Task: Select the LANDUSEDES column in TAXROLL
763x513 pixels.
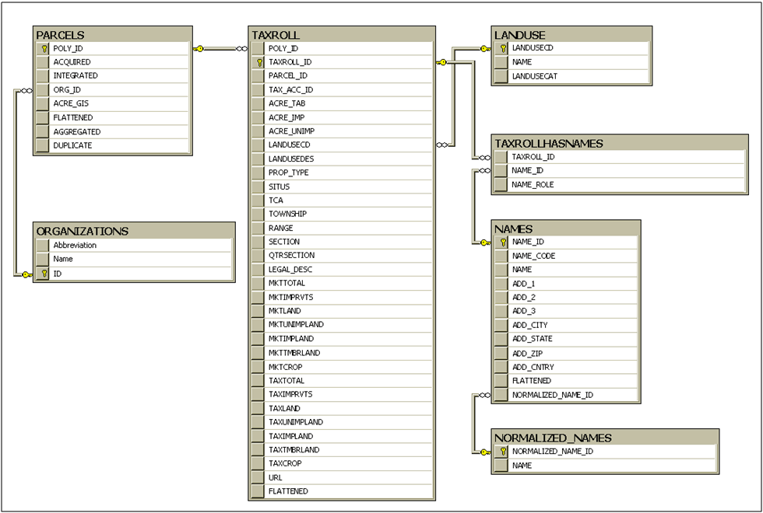Action: point(342,159)
